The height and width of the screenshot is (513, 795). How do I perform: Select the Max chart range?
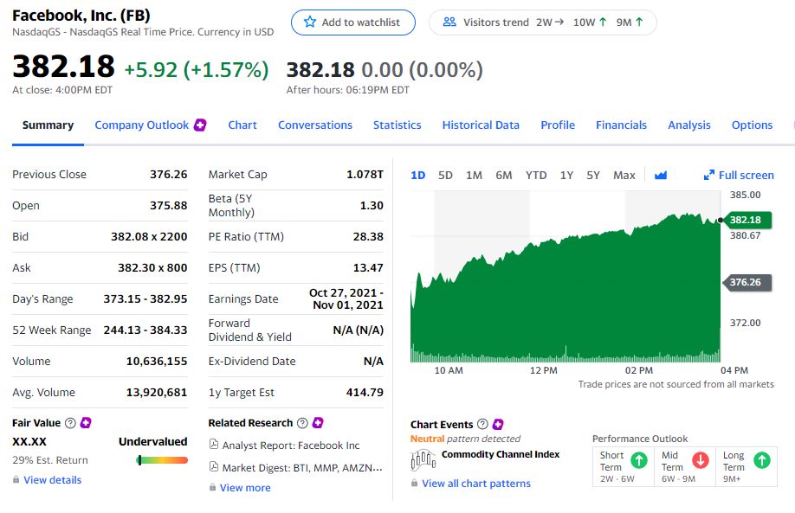point(624,176)
